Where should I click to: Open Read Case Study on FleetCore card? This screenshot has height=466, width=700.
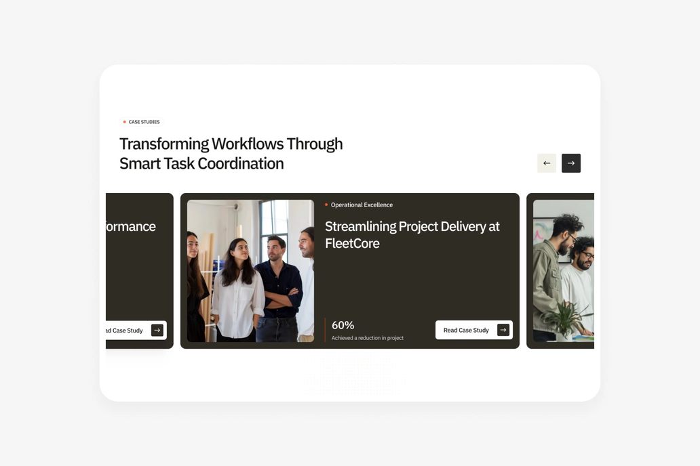pos(474,330)
